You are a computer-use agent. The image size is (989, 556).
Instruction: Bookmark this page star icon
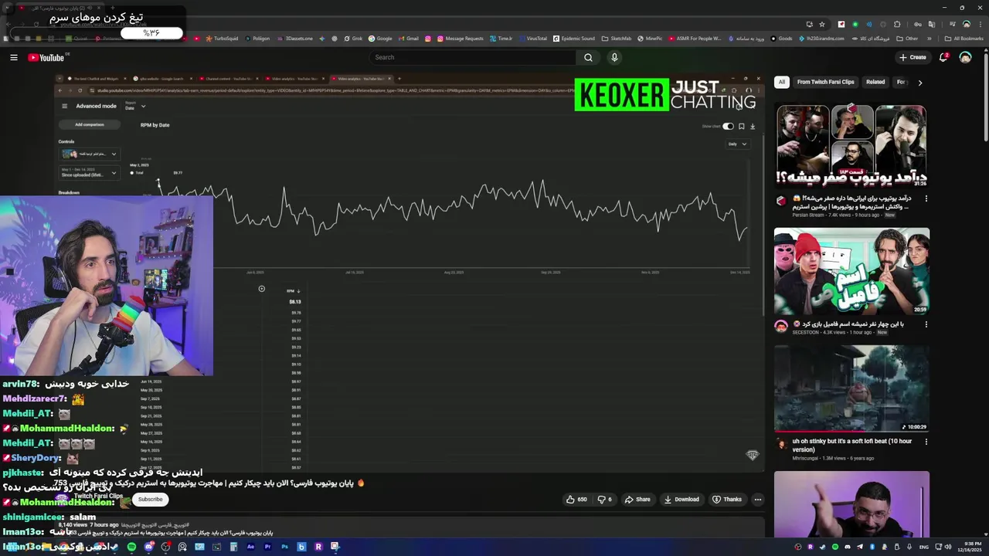pyautogui.click(x=822, y=24)
